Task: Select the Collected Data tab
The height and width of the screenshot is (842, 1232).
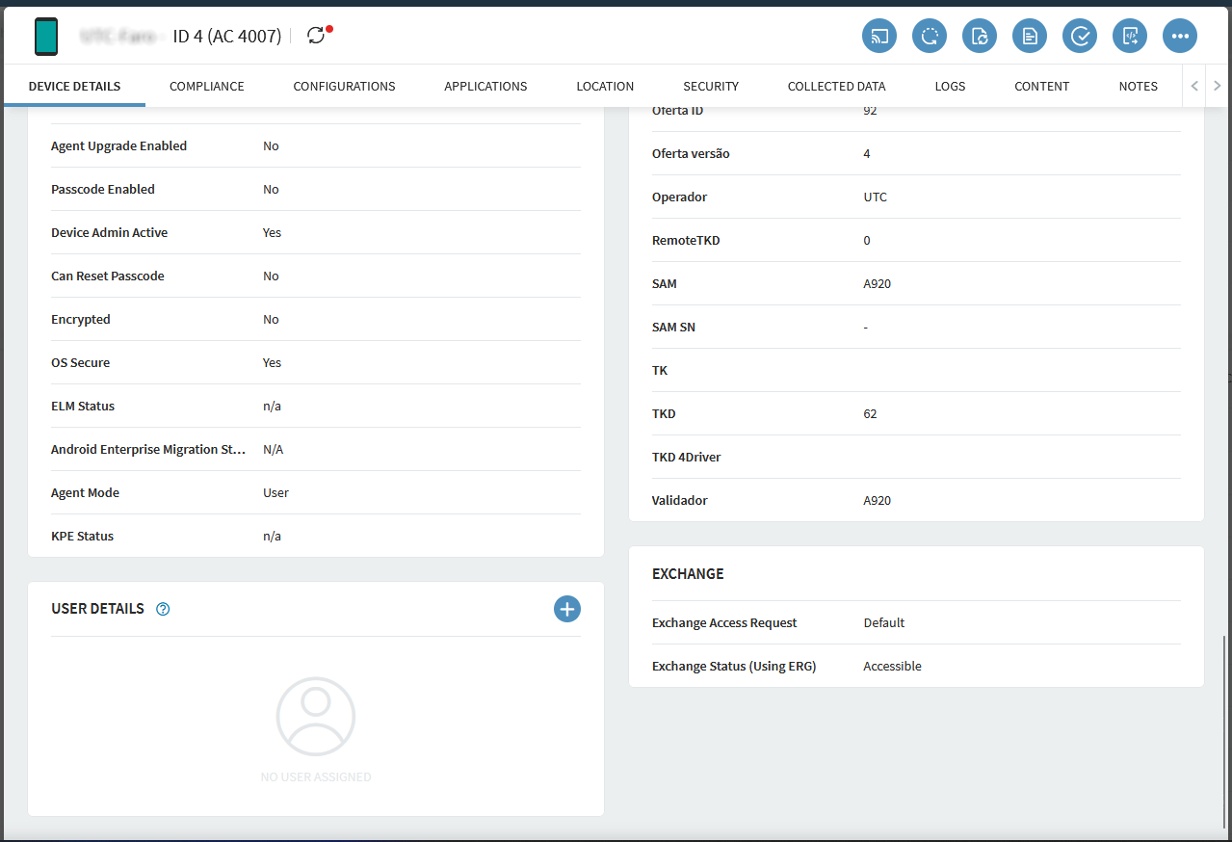Action: point(836,86)
